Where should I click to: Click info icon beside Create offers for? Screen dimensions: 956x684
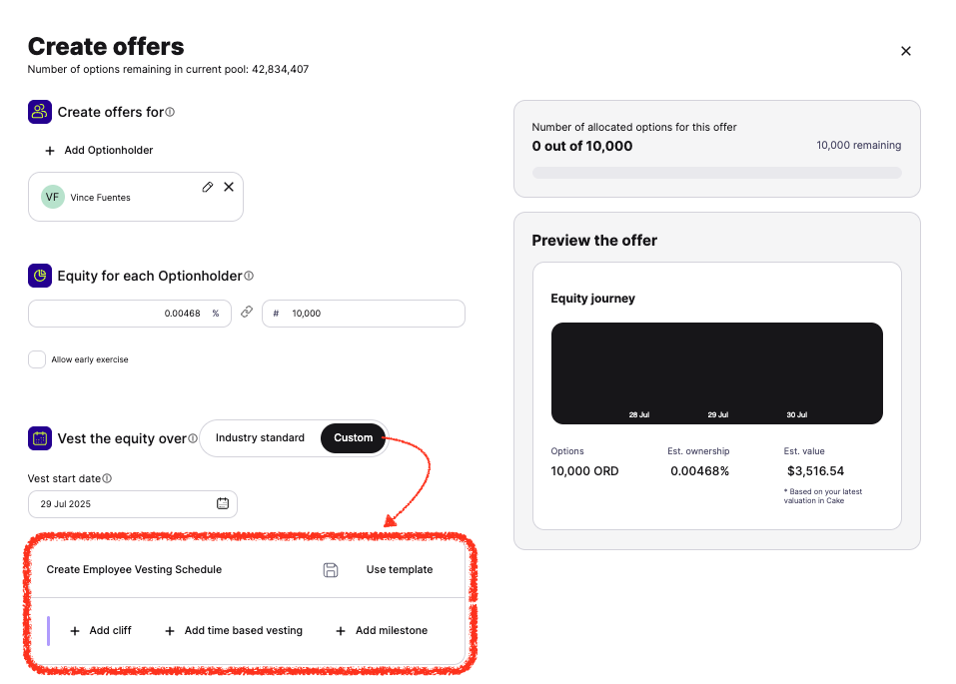(x=170, y=112)
